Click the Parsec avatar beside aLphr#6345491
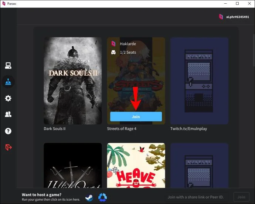 (x=221, y=17)
